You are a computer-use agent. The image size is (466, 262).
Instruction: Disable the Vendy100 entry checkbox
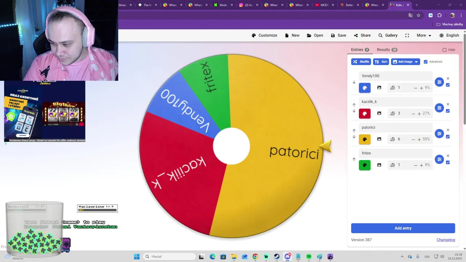coord(448,85)
